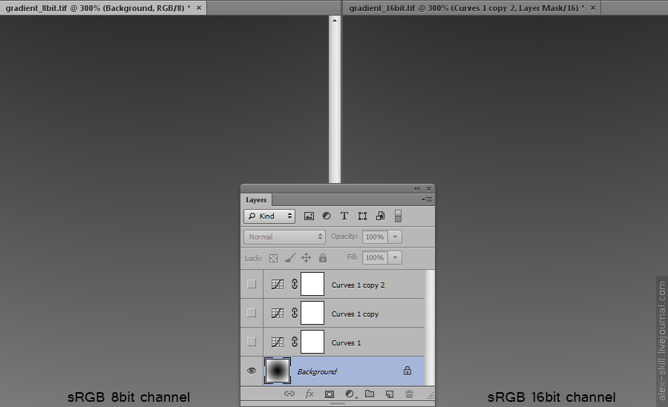Click the smart object filter icon
Image resolution: width=668 pixels, height=407 pixels.
[x=380, y=216]
